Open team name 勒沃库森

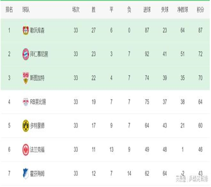coord(37,30)
